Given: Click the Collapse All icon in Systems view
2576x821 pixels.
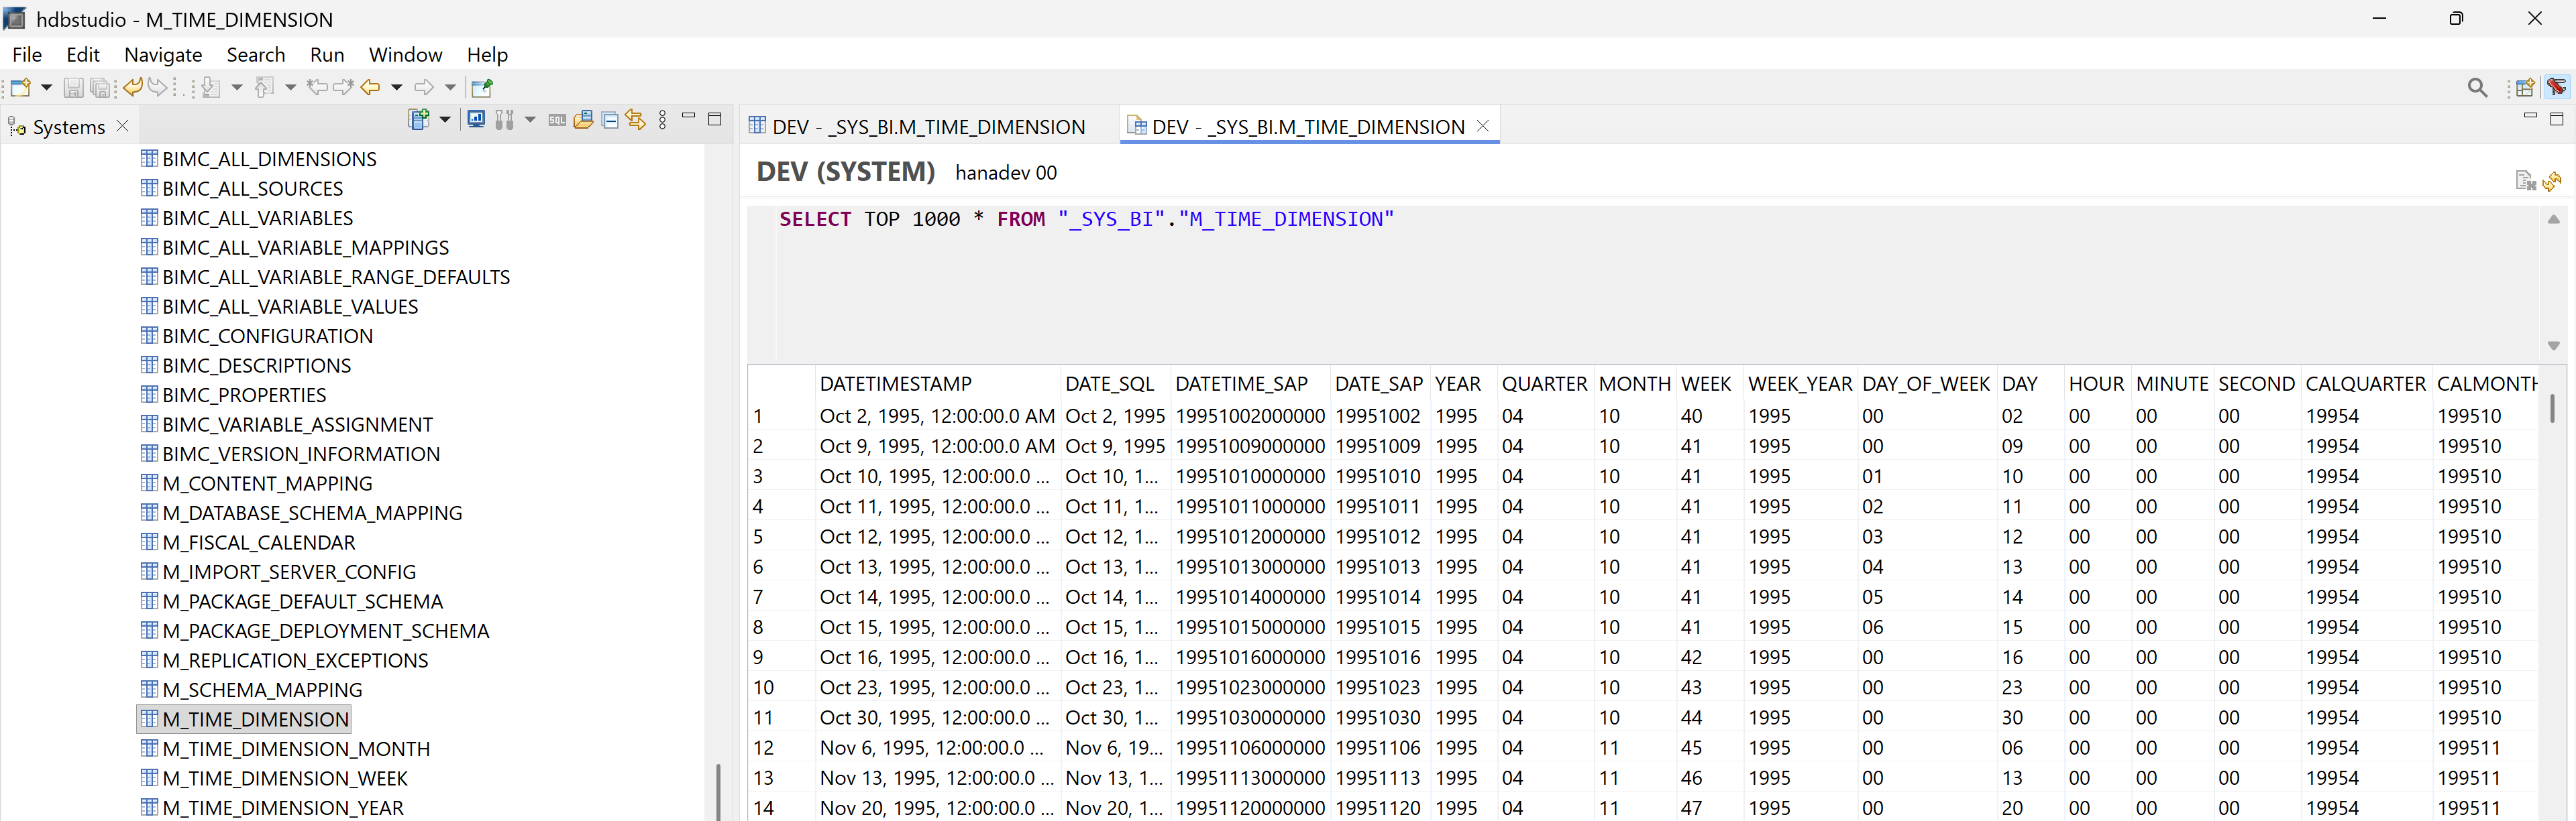Looking at the screenshot, I should [x=610, y=120].
